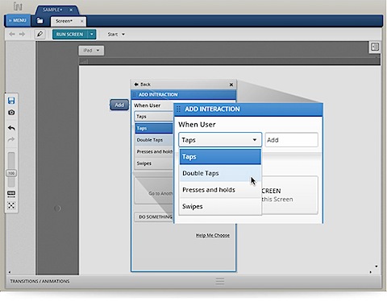The height and width of the screenshot is (301, 387).
Task: Click the vertical scrollbar down arrow
Action: 377,266
